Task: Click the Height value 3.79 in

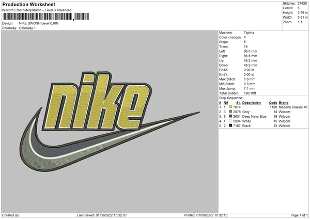Action: tap(302, 12)
